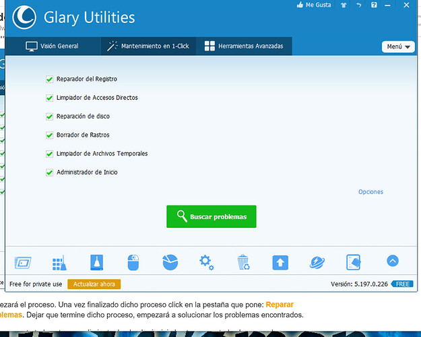Open the mouse context menu manager icon
The image size is (421, 337).
tap(133, 263)
